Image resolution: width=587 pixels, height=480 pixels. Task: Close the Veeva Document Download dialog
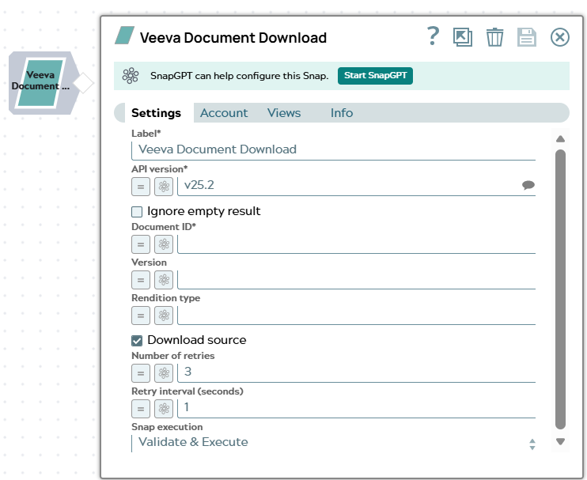coord(559,37)
